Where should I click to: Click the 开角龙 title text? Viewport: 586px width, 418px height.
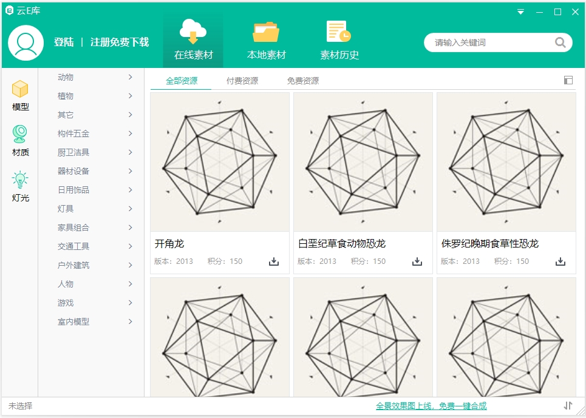(x=169, y=244)
